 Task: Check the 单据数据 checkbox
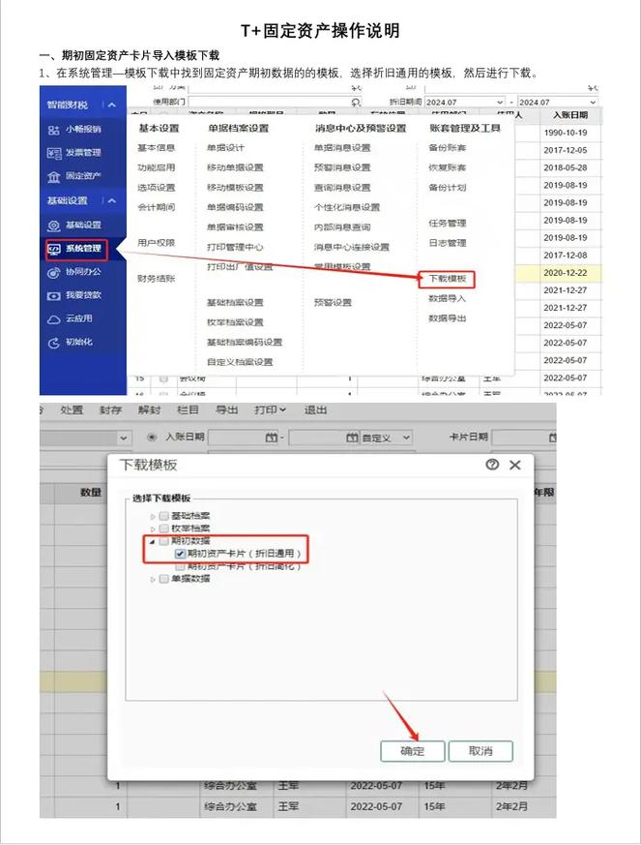pos(164,579)
